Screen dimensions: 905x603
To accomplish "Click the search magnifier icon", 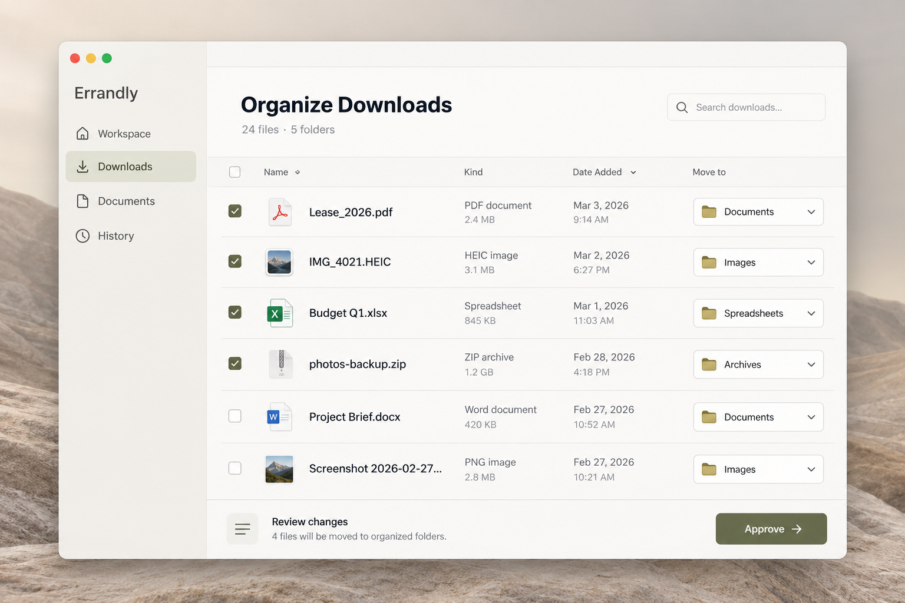I will click(x=682, y=107).
